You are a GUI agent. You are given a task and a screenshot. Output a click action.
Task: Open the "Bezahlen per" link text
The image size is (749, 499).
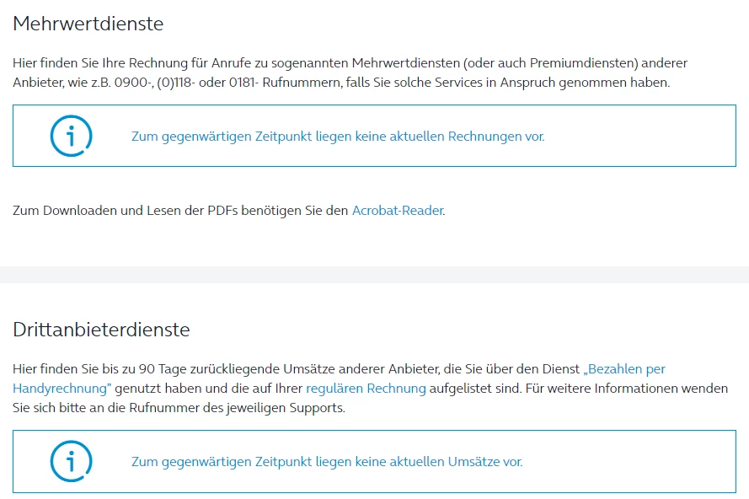pos(624,369)
